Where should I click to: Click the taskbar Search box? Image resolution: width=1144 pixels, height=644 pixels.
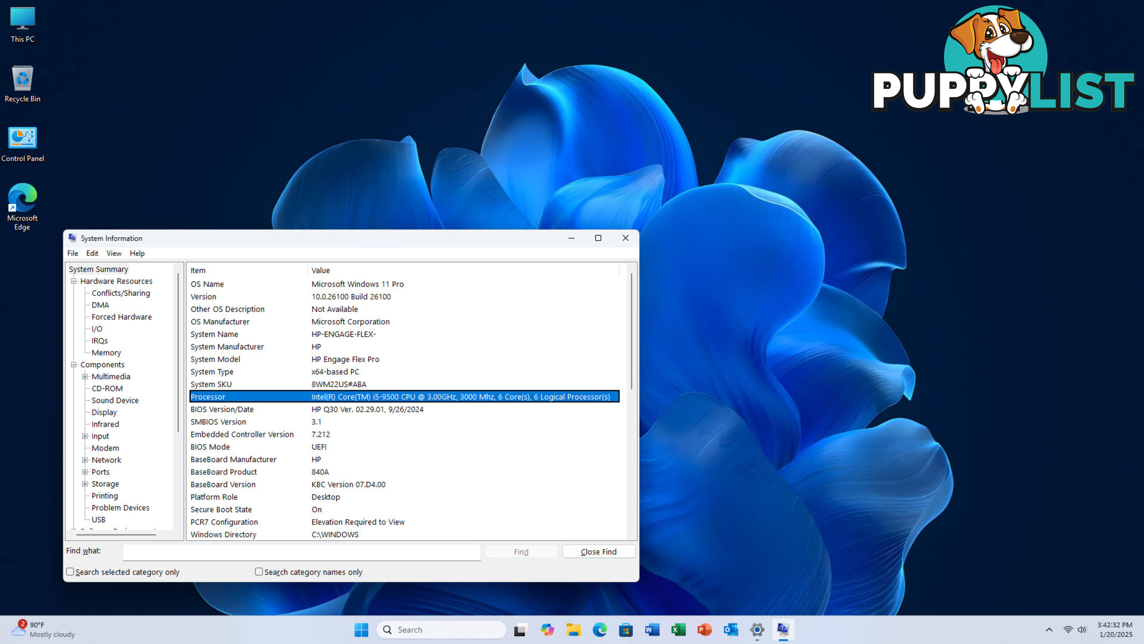tap(441, 629)
